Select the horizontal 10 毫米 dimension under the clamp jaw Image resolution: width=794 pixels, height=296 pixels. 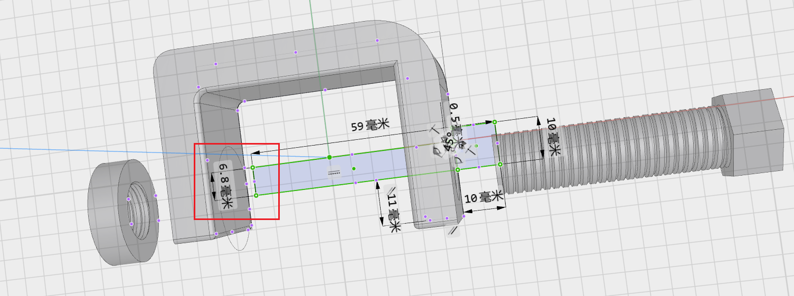coord(484,197)
